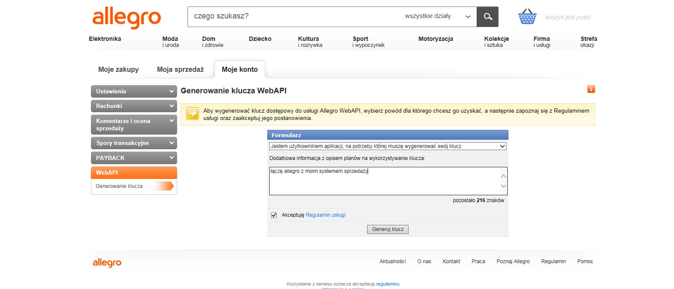The height and width of the screenshot is (289, 674).
Task: Click the Aktualności footer link
Action: (x=393, y=261)
